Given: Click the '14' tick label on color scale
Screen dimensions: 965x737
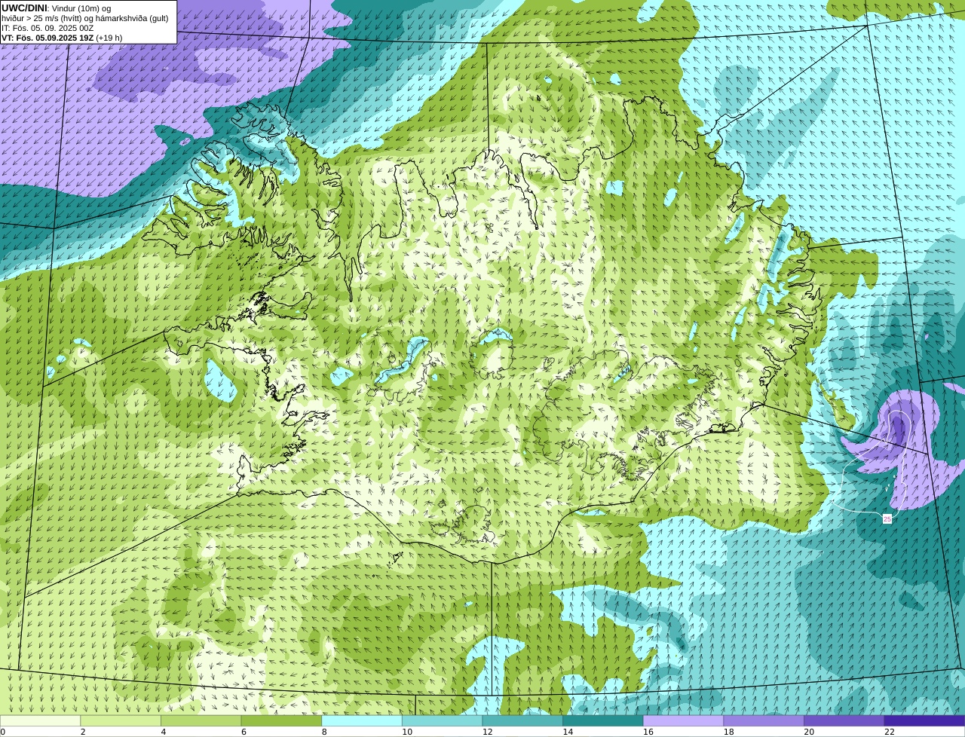Looking at the screenshot, I should 568,732.
